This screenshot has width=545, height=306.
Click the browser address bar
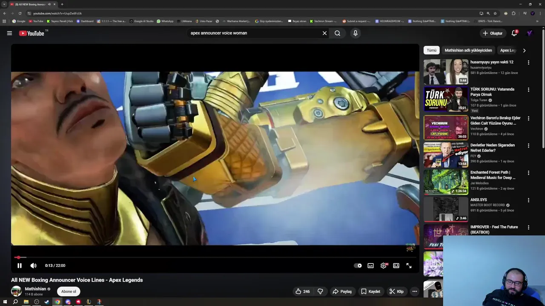[x=251, y=13]
